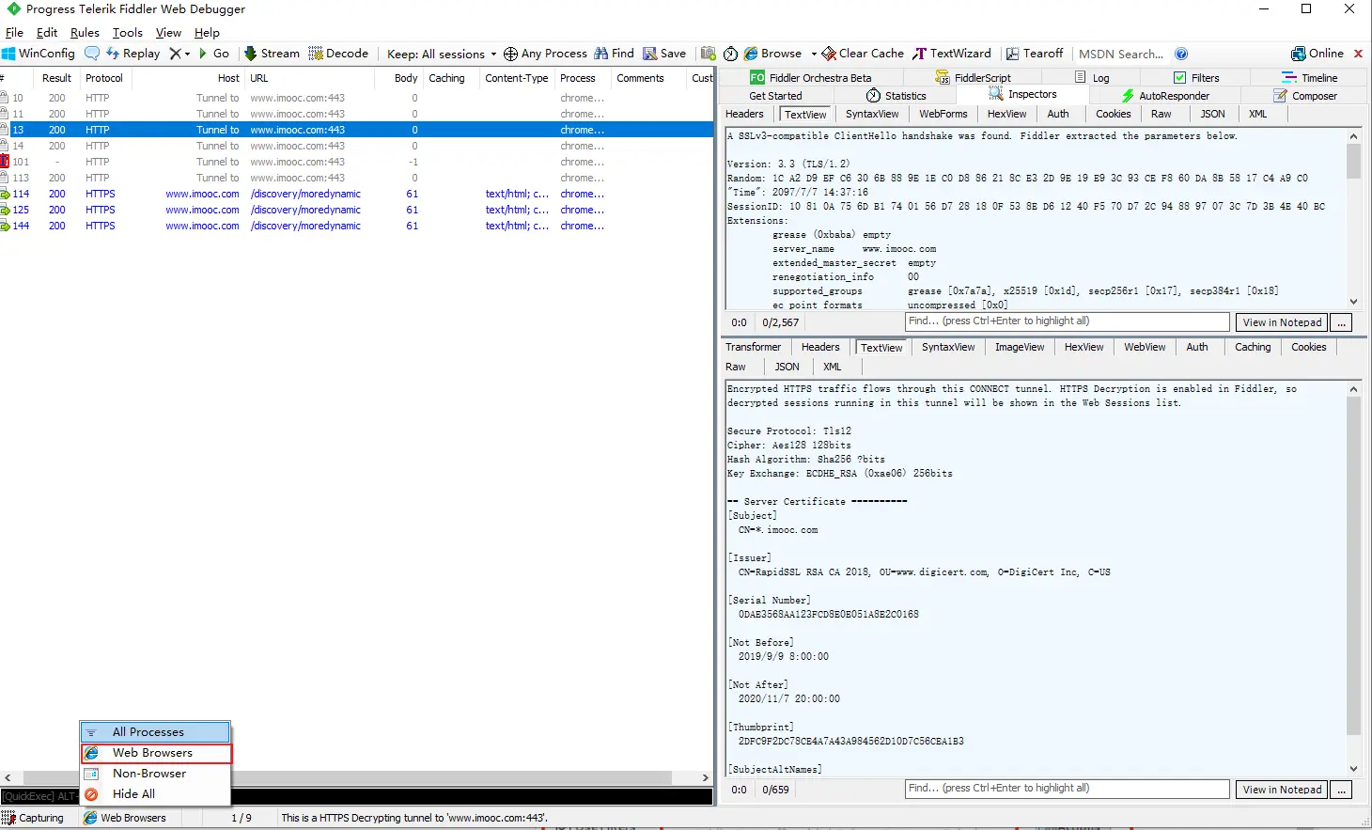Open the Filters tab
Viewport: 1372px width, 830px height.
point(1196,78)
